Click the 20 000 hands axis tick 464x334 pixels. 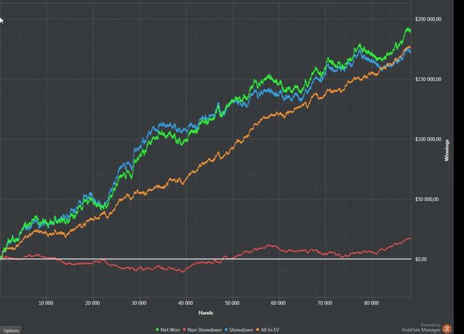pyautogui.click(x=92, y=303)
